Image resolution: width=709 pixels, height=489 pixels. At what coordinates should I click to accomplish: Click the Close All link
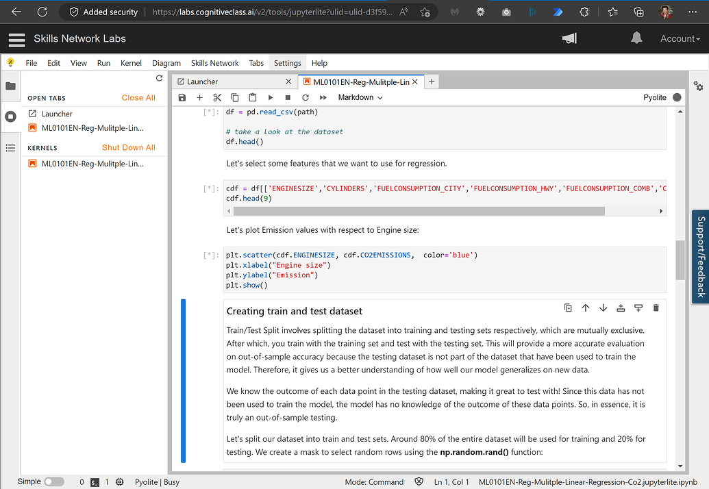(x=138, y=98)
